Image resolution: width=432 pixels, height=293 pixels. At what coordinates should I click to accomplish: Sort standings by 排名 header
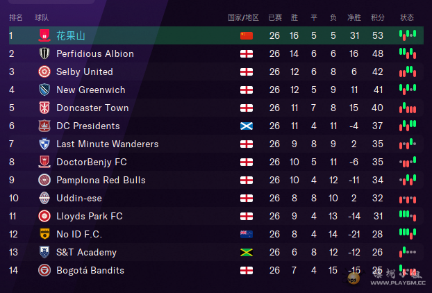[16, 17]
